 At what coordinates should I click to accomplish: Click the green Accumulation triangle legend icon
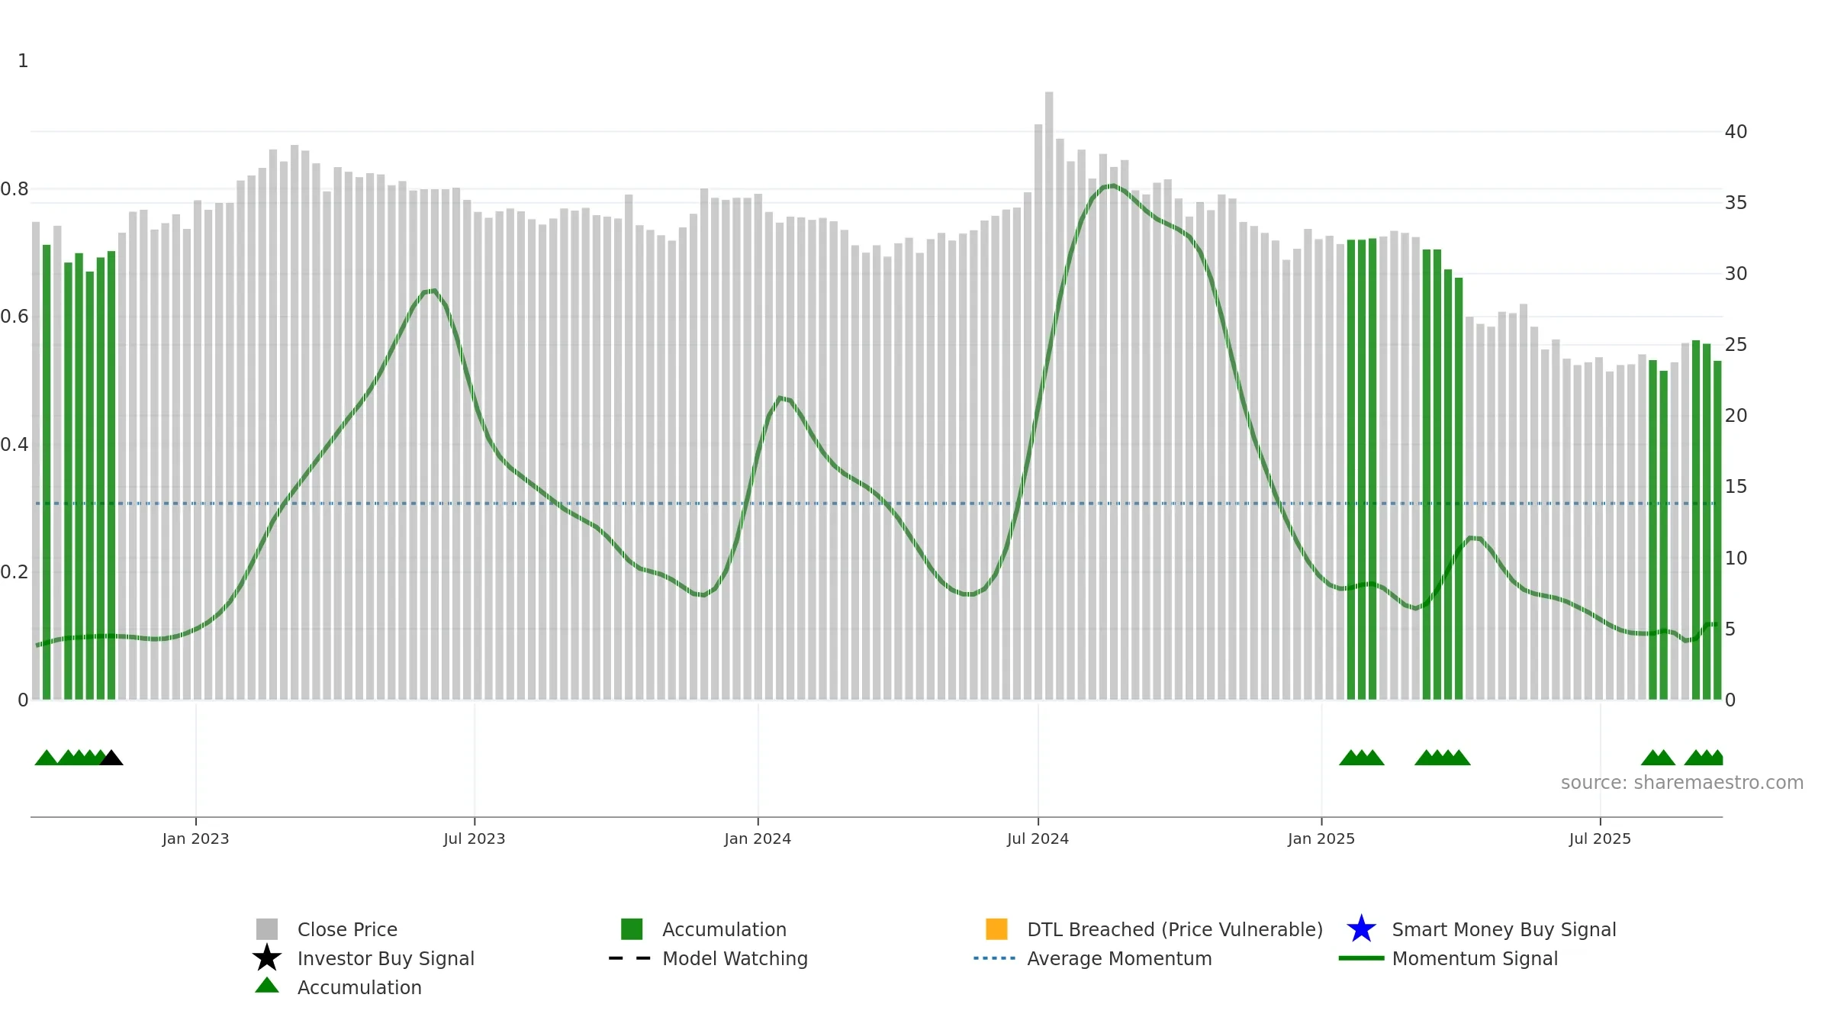click(267, 986)
